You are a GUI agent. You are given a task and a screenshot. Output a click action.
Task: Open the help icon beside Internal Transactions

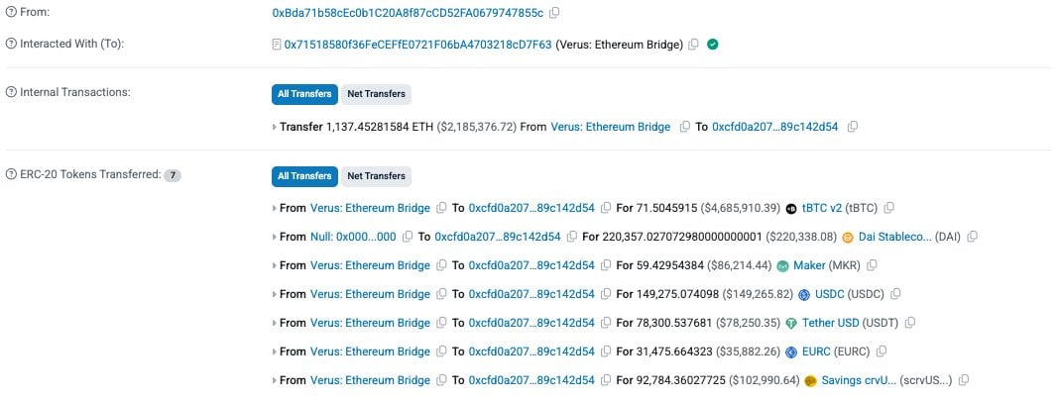(11, 92)
